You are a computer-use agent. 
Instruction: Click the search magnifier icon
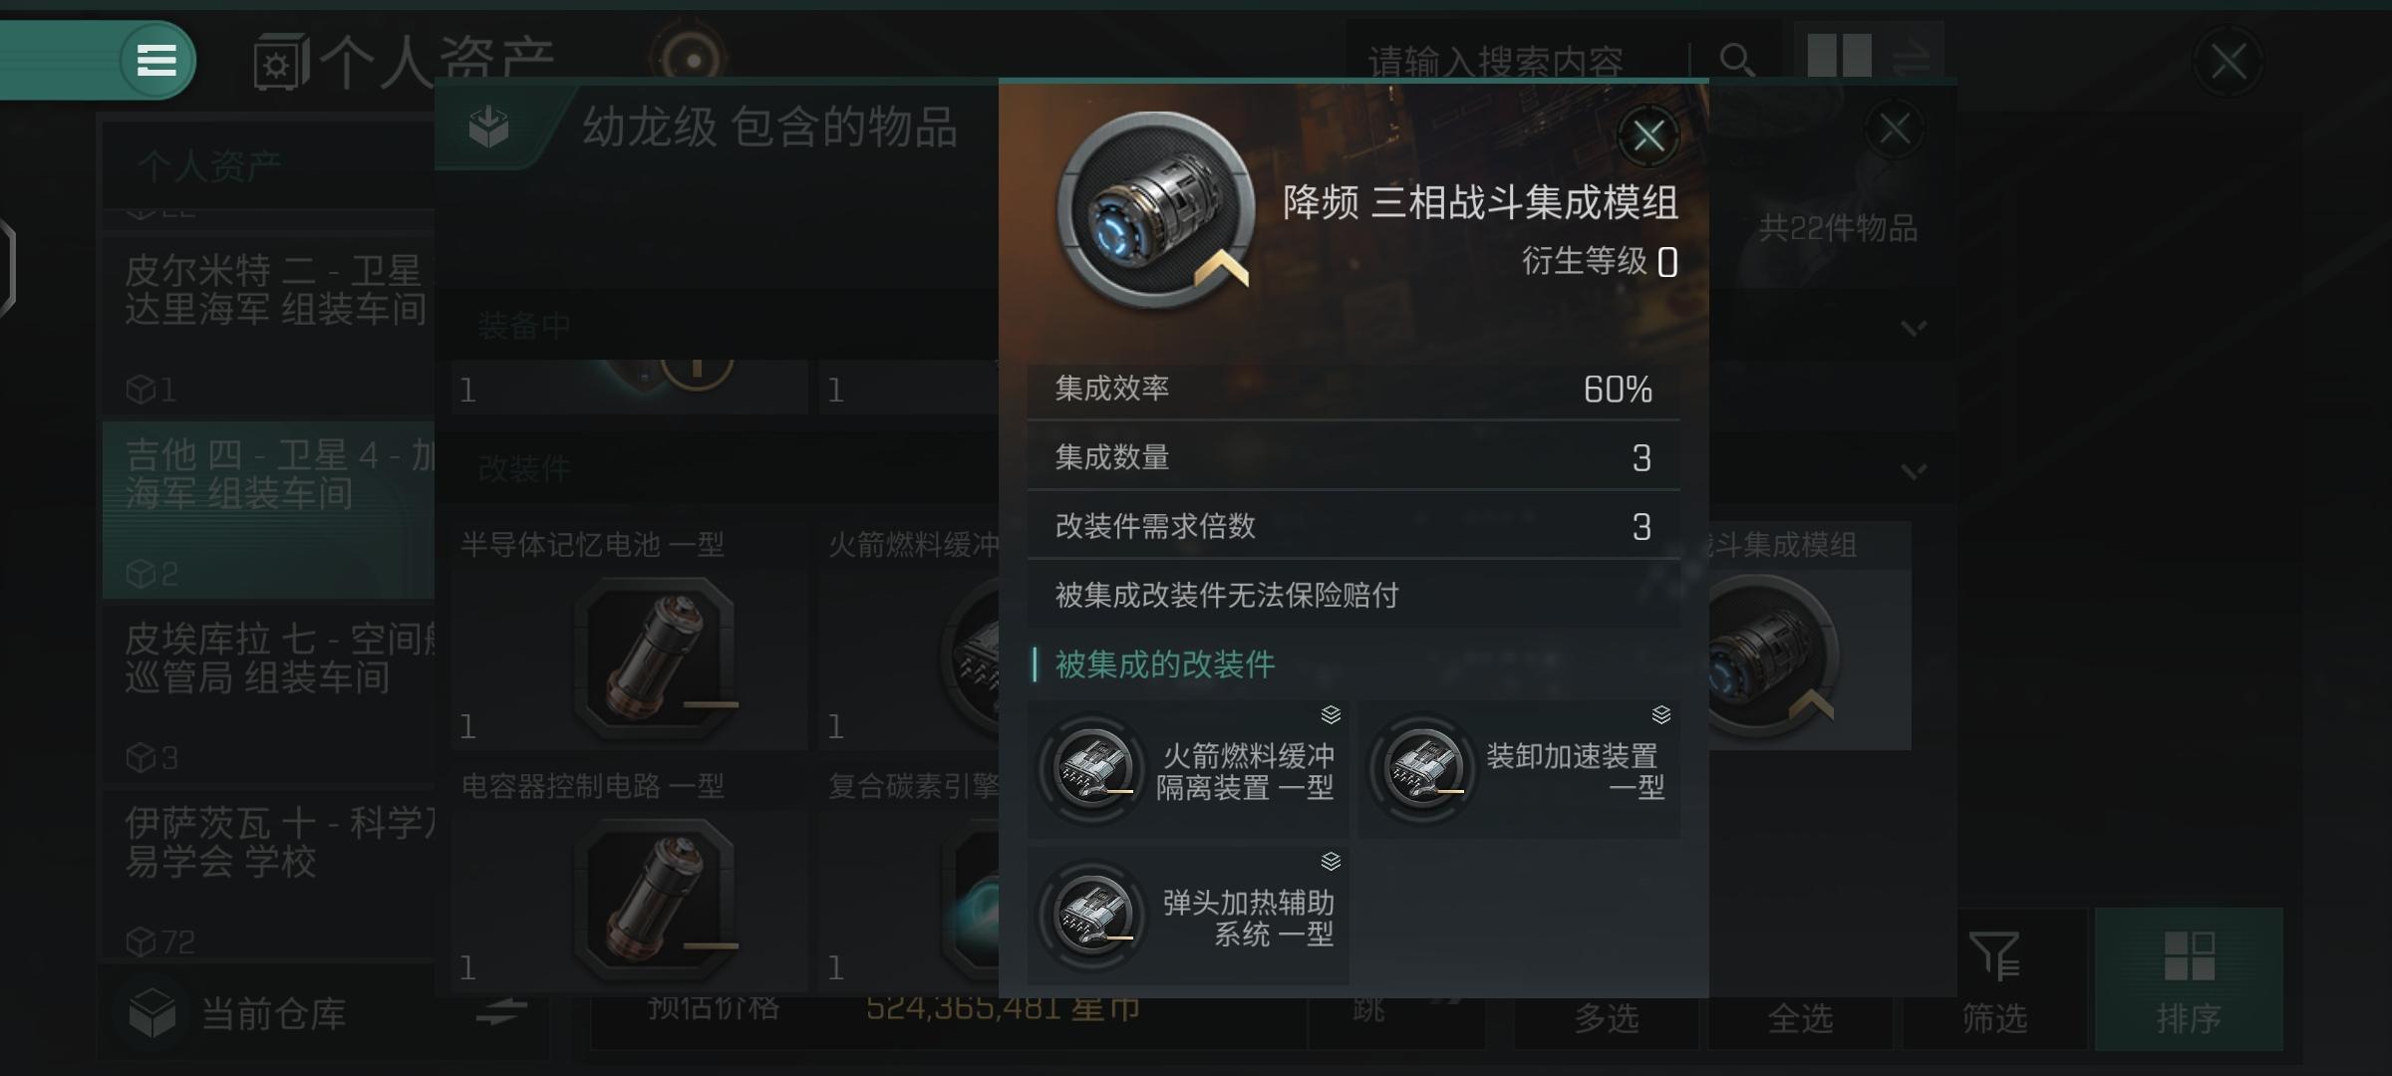[1736, 60]
